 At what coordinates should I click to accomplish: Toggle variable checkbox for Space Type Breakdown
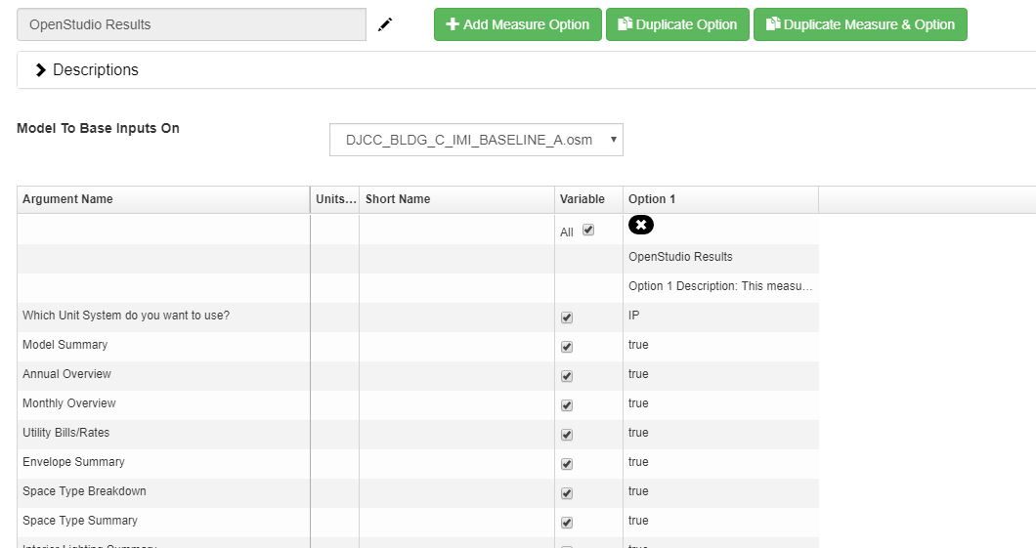pyautogui.click(x=567, y=493)
